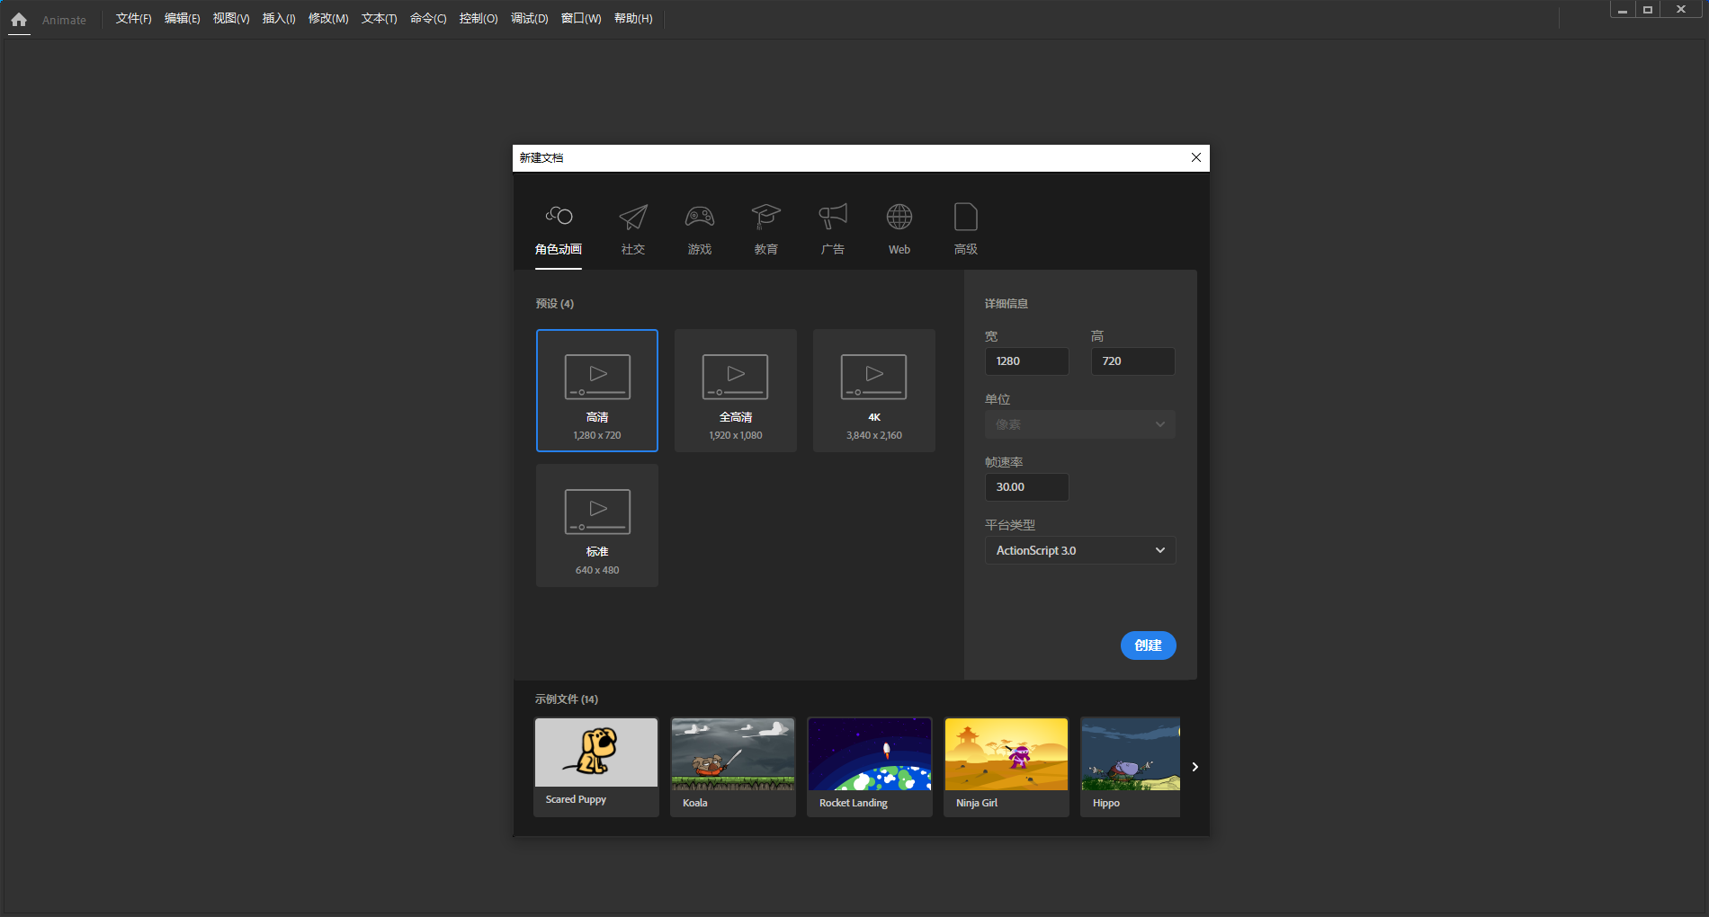Click the 创建 (Create) button
Viewport: 1709px width, 917px height.
tap(1148, 645)
